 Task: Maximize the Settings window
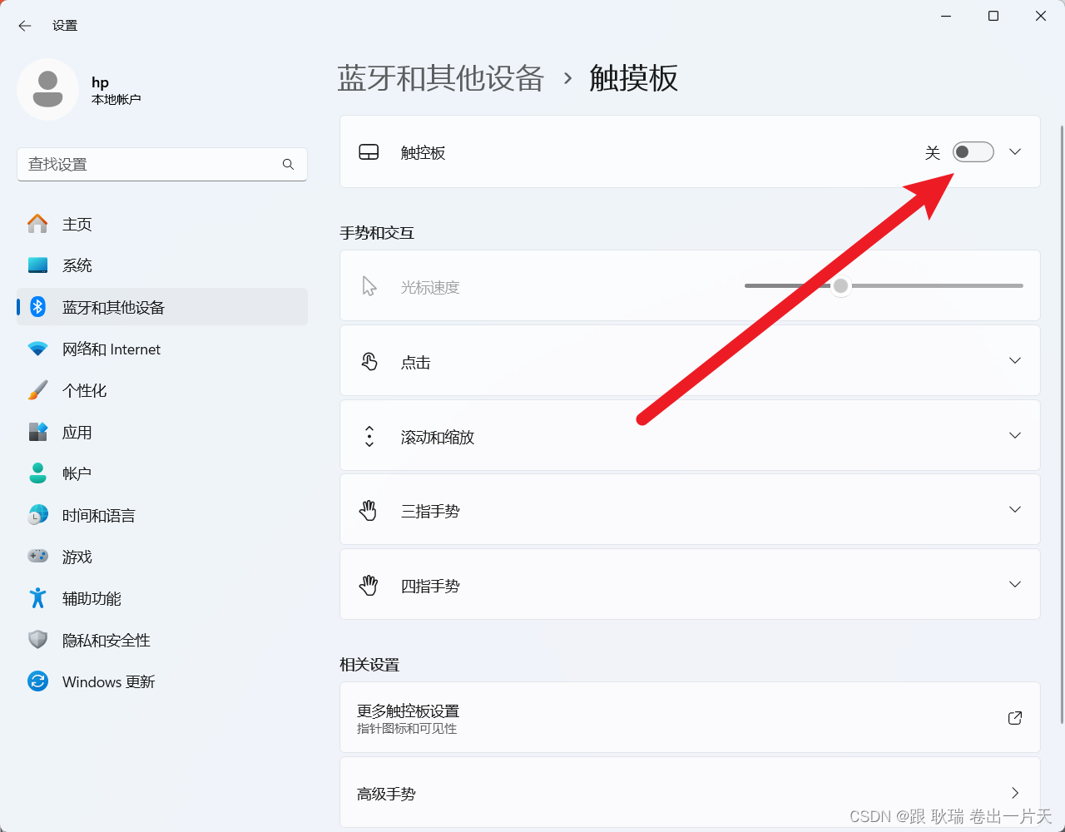tap(993, 16)
